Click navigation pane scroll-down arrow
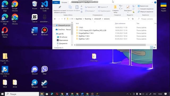170x96 pixels. point(72,45)
